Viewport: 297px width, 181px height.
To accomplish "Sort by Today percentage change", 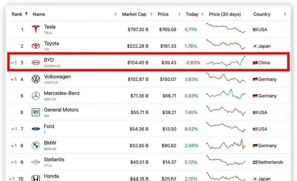I will 192,14.
